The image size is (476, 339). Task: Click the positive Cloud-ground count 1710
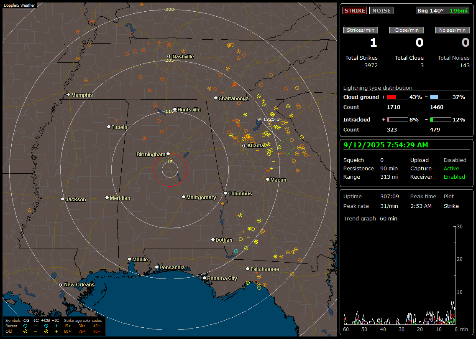(394, 107)
